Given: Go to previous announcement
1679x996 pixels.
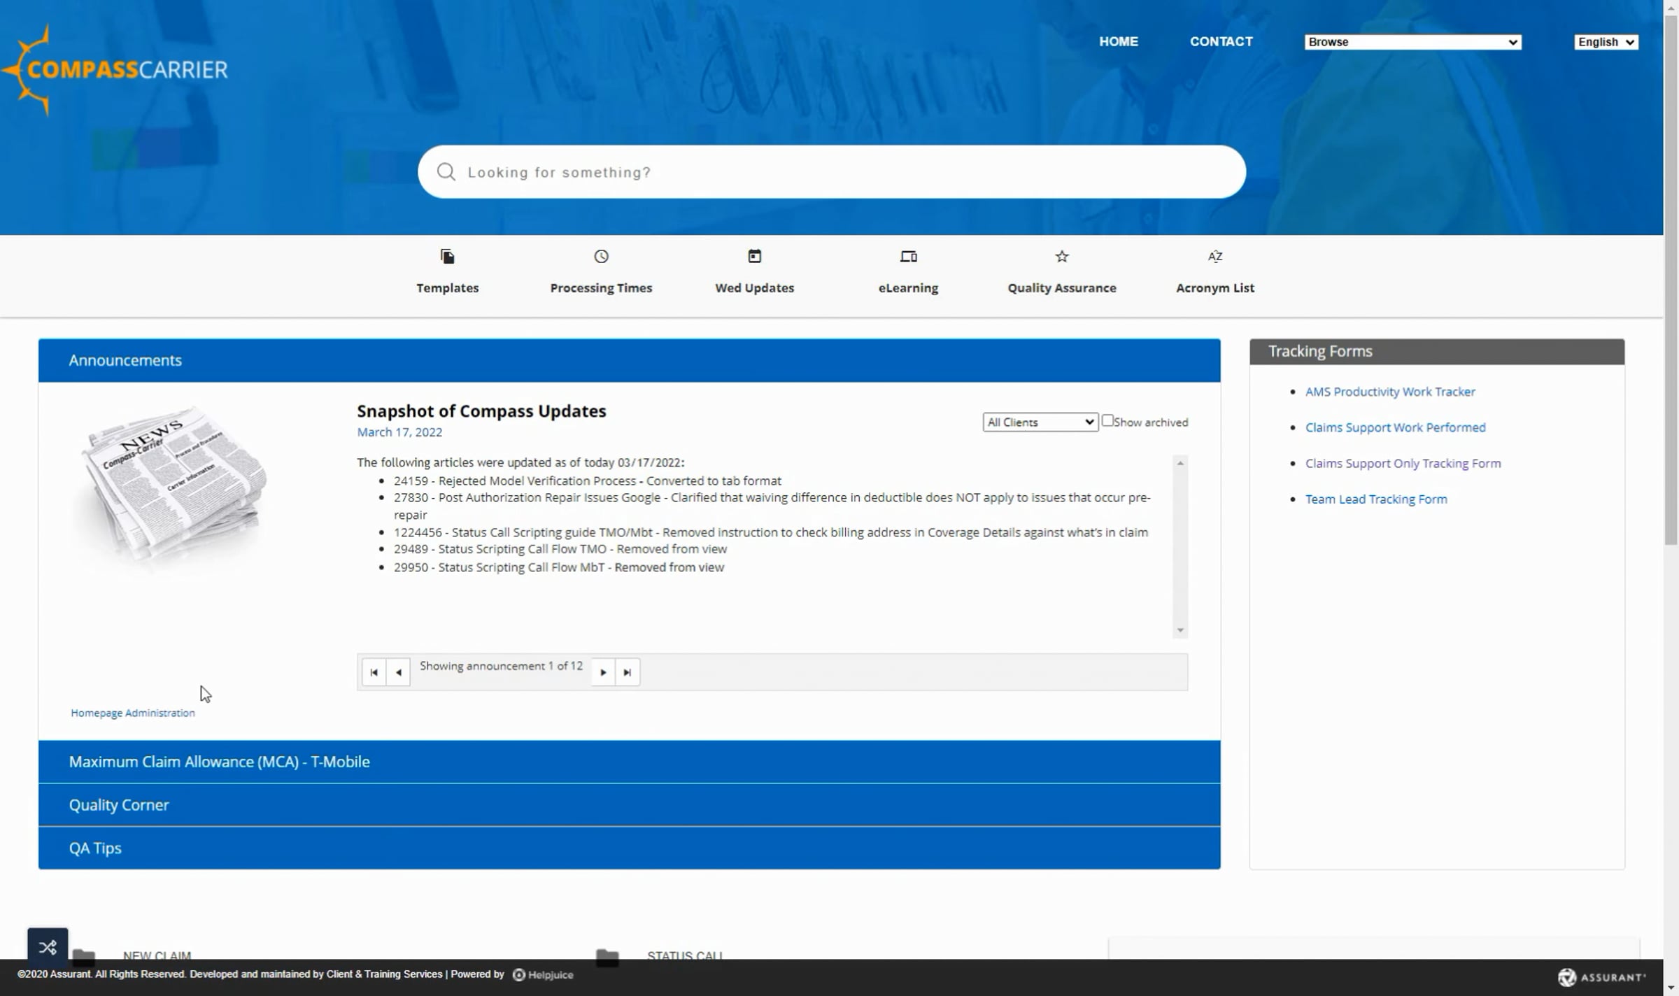Looking at the screenshot, I should (x=398, y=672).
